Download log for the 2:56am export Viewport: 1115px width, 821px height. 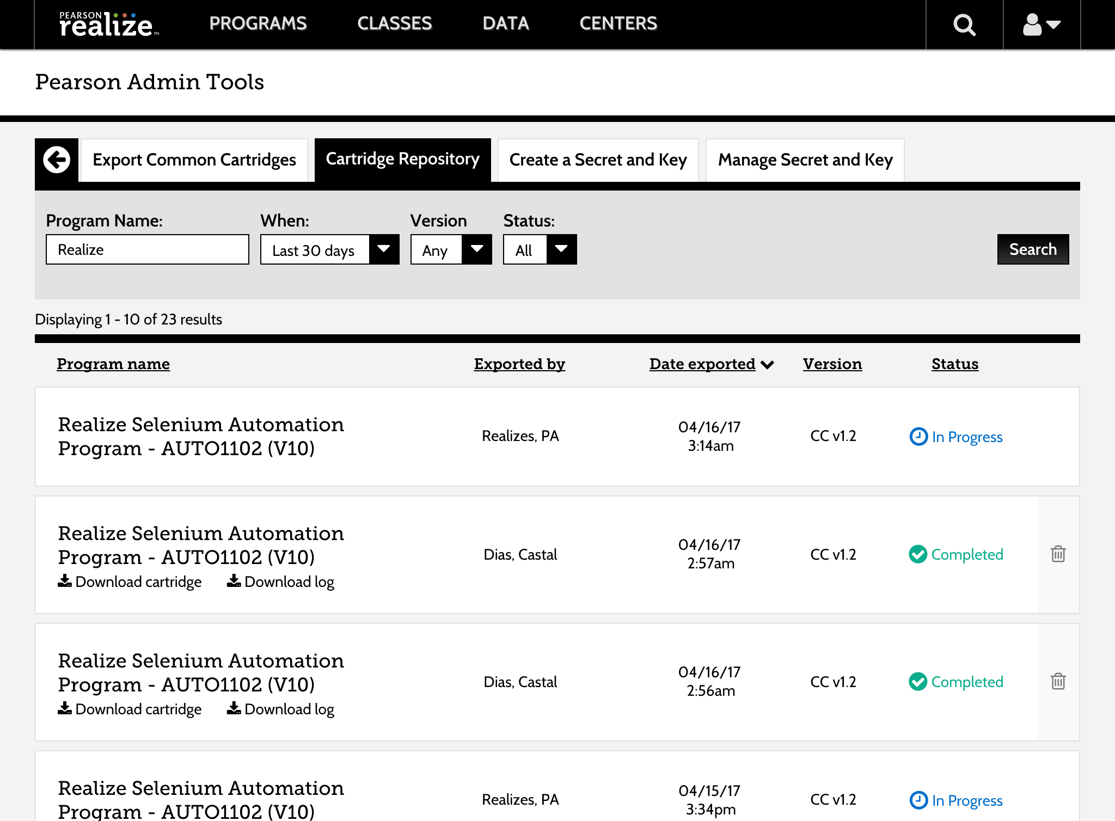281,709
